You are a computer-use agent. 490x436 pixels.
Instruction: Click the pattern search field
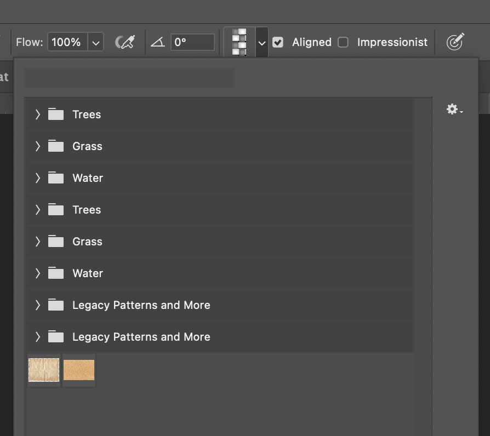[129, 77]
